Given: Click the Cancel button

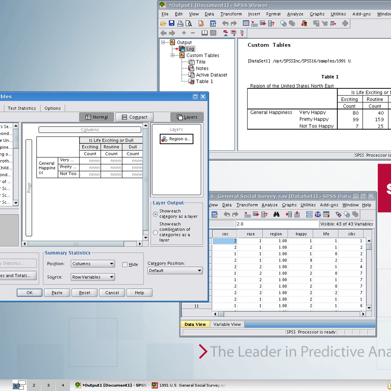Looking at the screenshot, I should click(x=112, y=293).
